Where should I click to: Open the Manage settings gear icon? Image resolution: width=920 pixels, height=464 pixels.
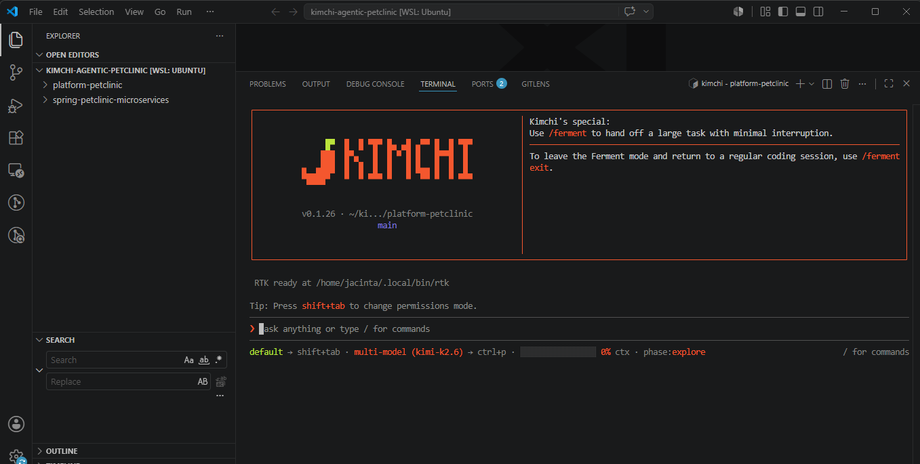(x=16, y=456)
